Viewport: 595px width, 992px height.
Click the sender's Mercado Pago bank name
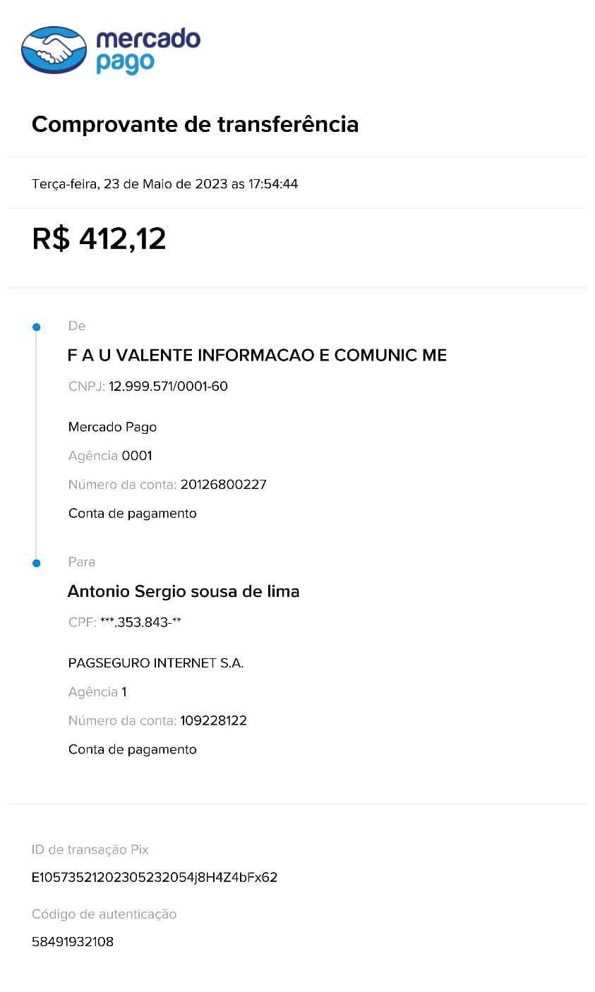pyautogui.click(x=112, y=427)
